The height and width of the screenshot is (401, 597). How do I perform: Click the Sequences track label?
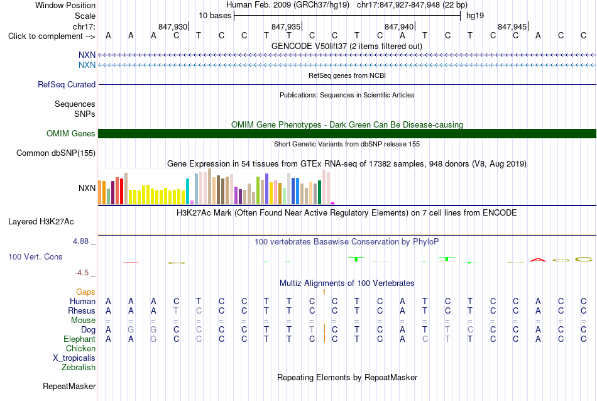[75, 104]
